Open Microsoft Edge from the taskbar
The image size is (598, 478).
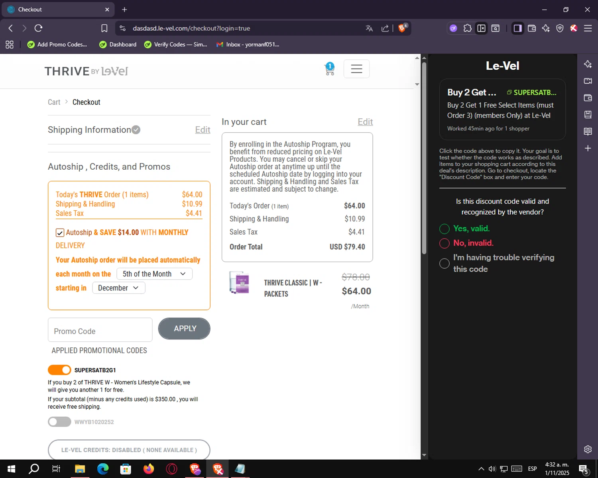tap(103, 469)
